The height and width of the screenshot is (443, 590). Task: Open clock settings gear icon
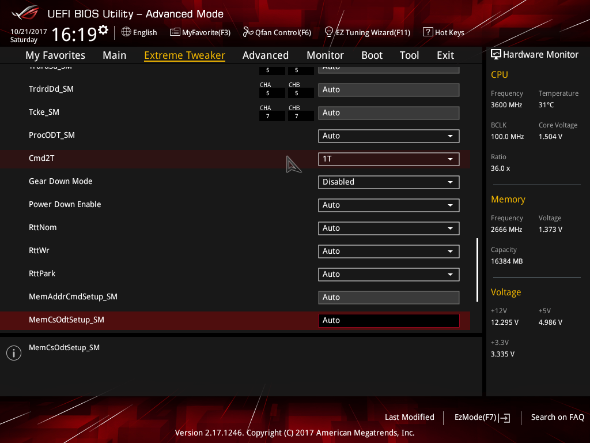[103, 29]
